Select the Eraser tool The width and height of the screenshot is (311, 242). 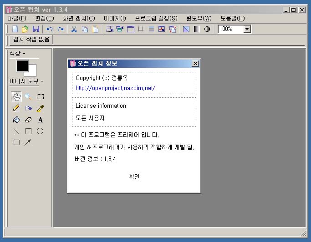(28, 120)
